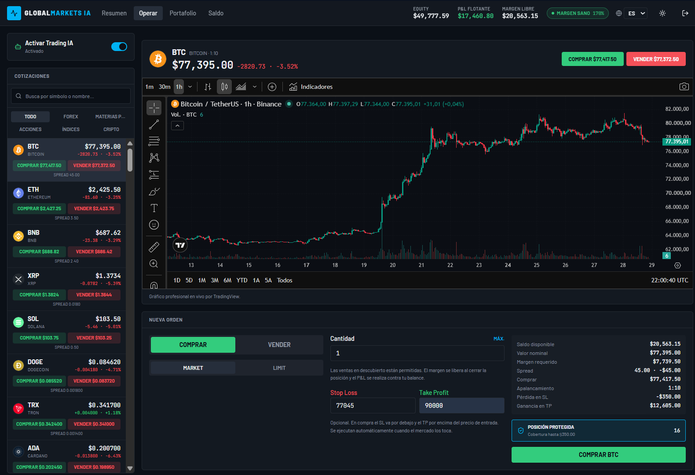
Task: Collapse the chart legend with chevron
Action: point(177,126)
